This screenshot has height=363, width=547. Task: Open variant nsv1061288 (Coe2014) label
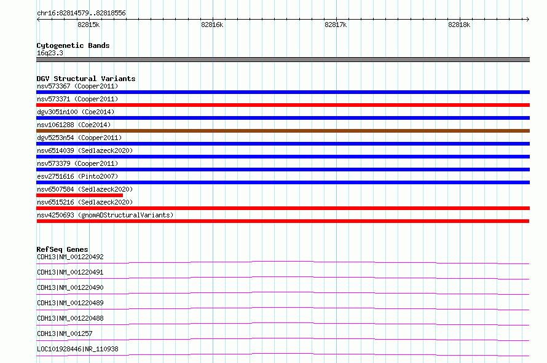pyautogui.click(x=74, y=125)
